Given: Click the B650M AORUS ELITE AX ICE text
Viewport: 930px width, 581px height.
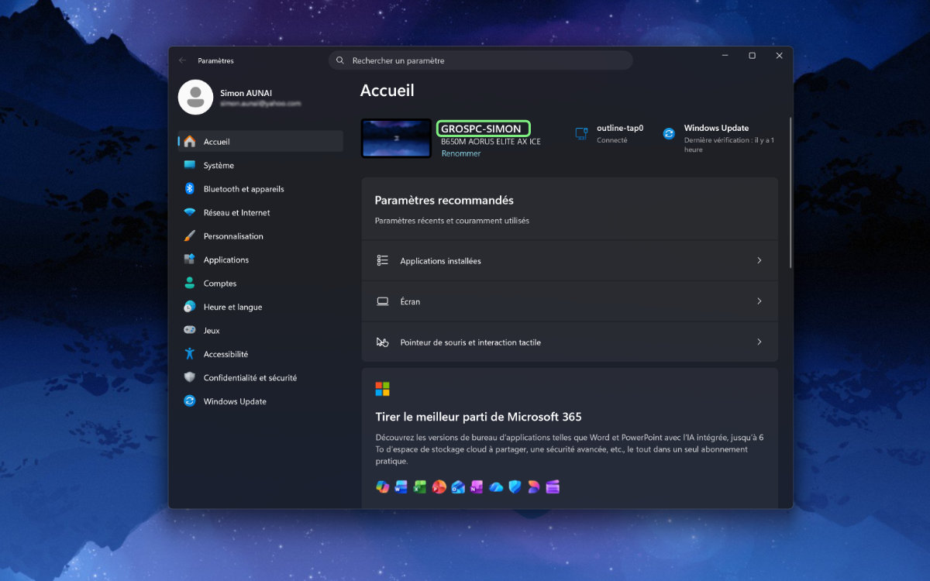Looking at the screenshot, I should 491,142.
